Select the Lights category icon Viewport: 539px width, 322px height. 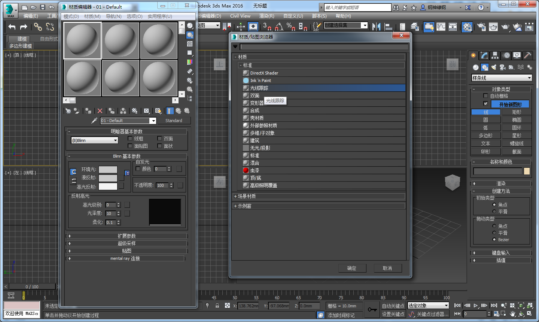coord(494,67)
